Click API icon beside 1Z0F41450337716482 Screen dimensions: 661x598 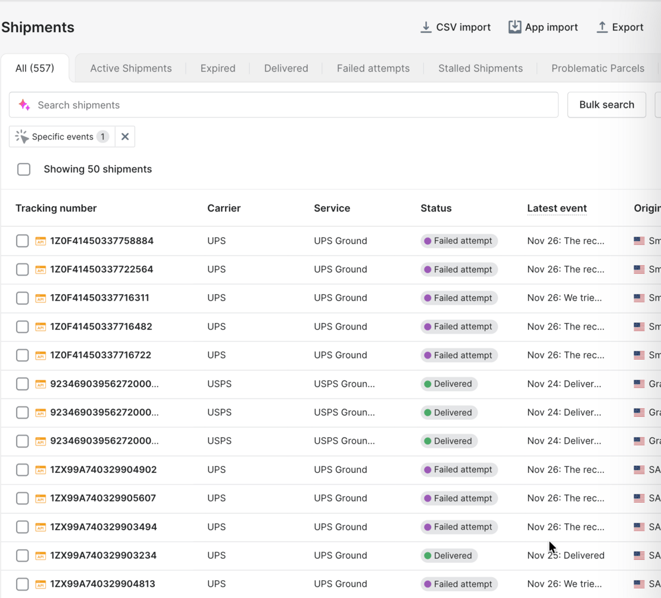pyautogui.click(x=40, y=327)
